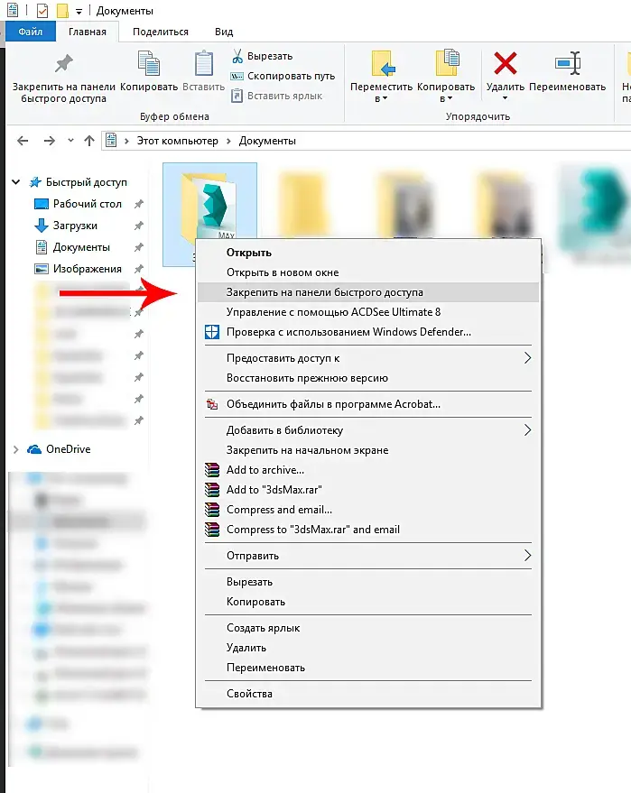Image resolution: width=631 pixels, height=793 pixels.
Task: Click the Вырезать scissors icon in ribbon
Action: (237, 56)
